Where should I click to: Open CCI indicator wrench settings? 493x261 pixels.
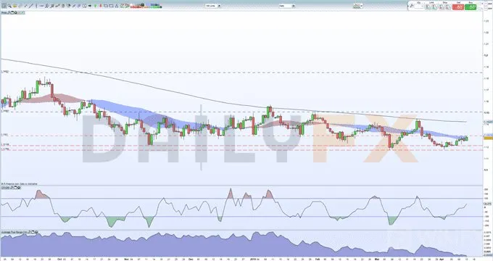coord(12,188)
